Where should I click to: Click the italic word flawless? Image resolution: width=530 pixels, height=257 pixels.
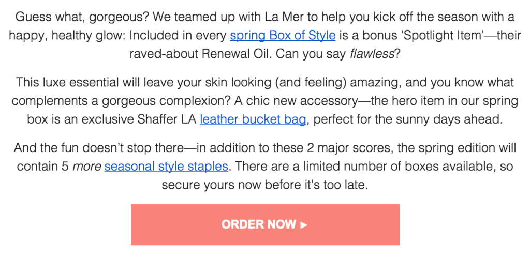[x=372, y=54]
